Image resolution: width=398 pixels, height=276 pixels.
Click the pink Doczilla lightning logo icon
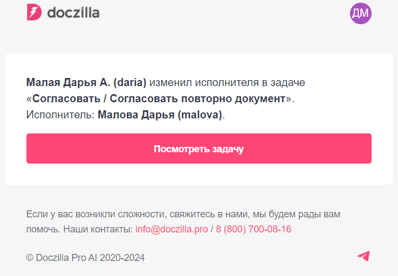[34, 12]
